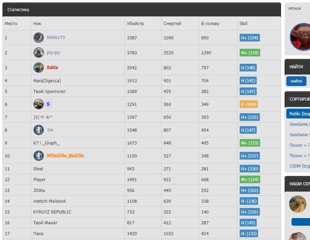Open Balda's avatar picture
The width and height of the screenshot is (310, 240).
click(38, 68)
